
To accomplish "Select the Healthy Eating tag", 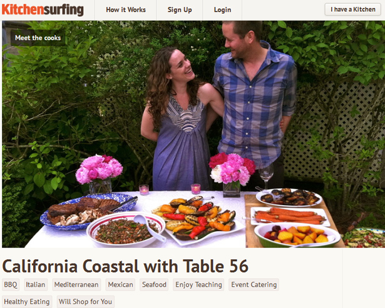I will pos(27,302).
